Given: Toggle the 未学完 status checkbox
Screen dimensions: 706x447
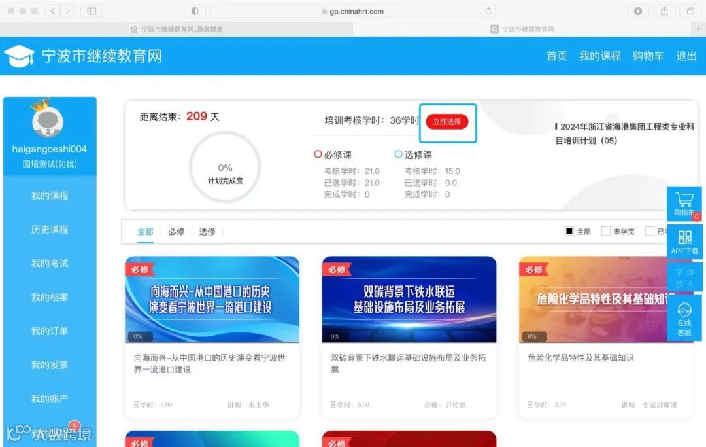Looking at the screenshot, I should (606, 231).
